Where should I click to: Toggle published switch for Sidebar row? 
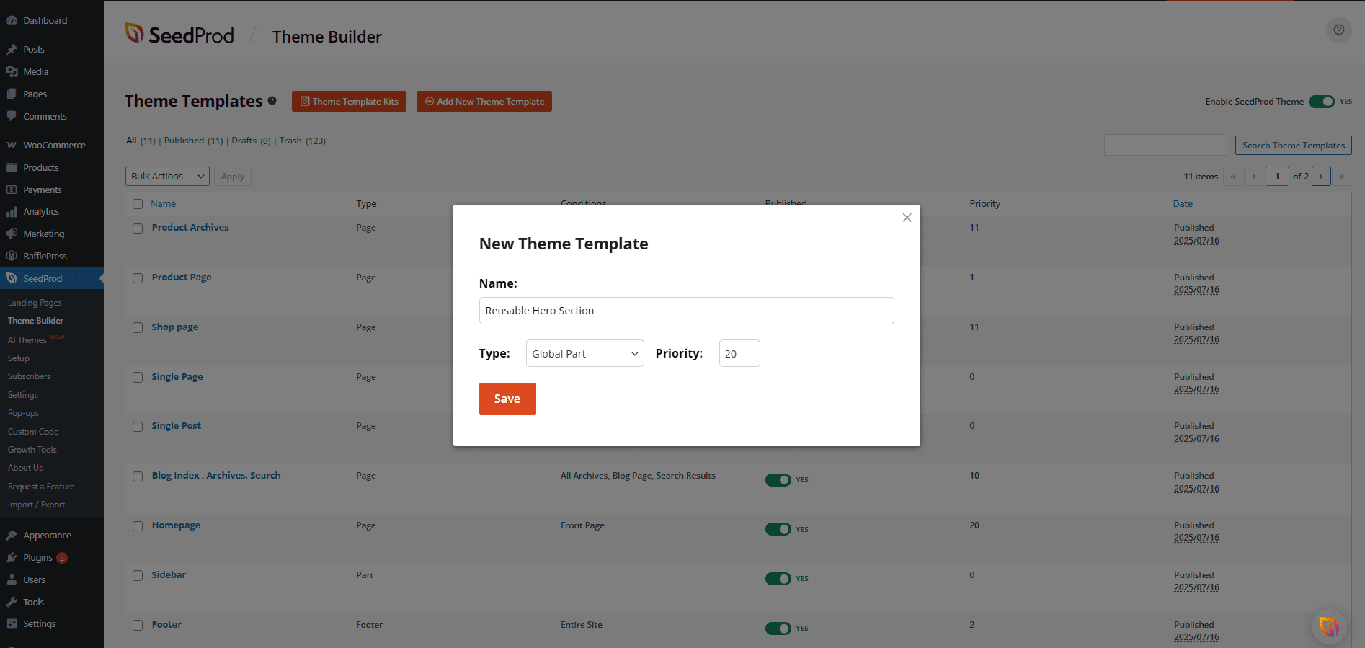click(x=778, y=579)
